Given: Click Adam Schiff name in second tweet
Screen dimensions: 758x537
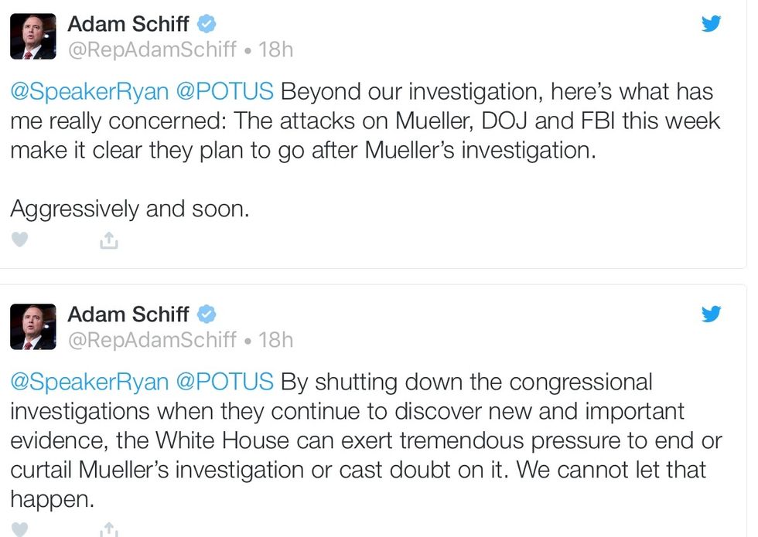Looking at the screenshot, I should click(x=128, y=314).
